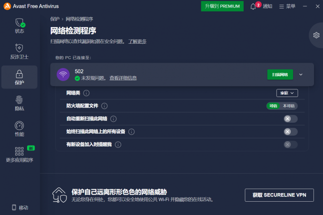Viewport: 323px width, 215px height.
Task: Click the house shield VPN promo icon
Action: (59, 195)
